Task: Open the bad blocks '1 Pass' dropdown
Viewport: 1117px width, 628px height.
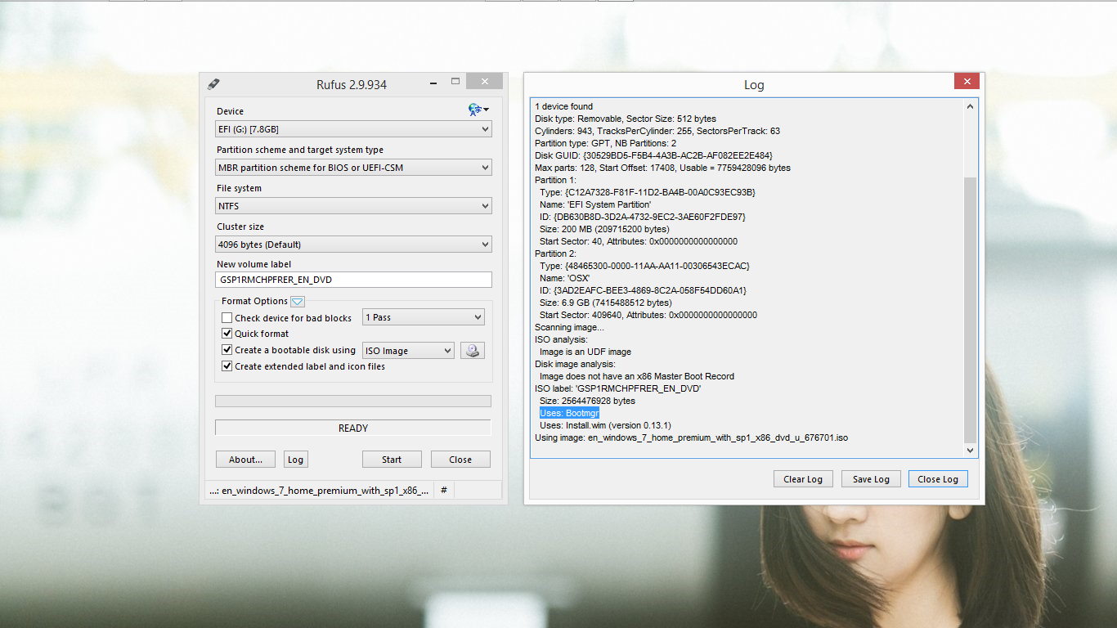Action: 424,317
